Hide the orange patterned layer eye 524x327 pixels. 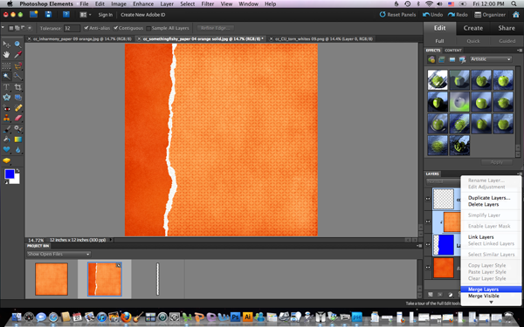pos(428,221)
